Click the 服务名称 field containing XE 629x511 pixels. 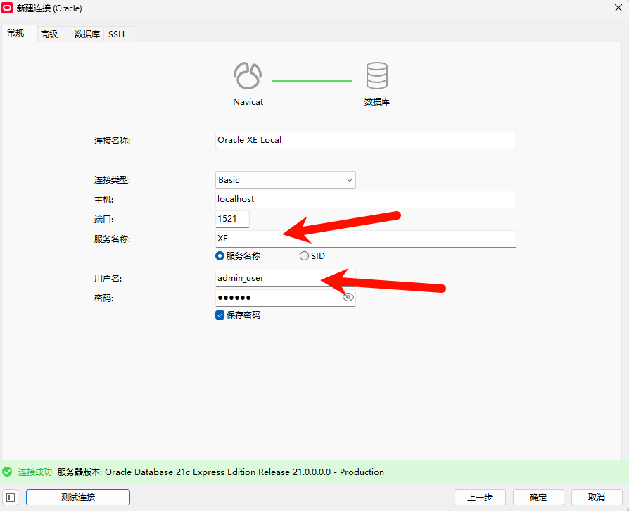[x=365, y=239]
